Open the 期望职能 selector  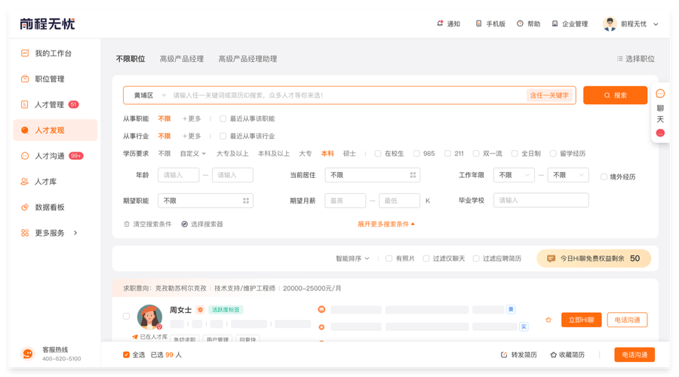click(205, 201)
